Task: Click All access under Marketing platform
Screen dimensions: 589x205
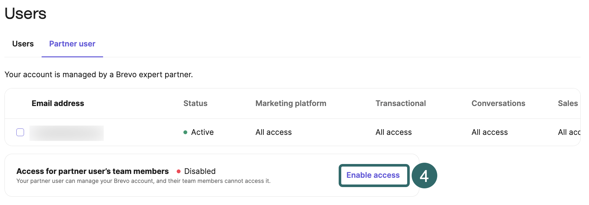Action: click(273, 132)
